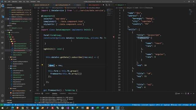Open the Selection menu
This screenshot has height=110, width=196.
click(x=14, y=2)
